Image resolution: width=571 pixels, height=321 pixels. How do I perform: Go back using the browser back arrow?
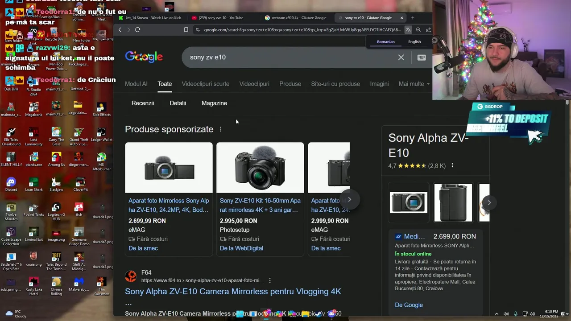click(x=120, y=29)
